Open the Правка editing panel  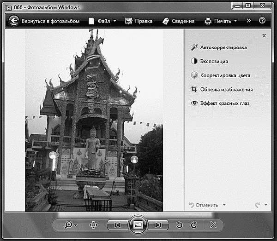click(x=138, y=21)
